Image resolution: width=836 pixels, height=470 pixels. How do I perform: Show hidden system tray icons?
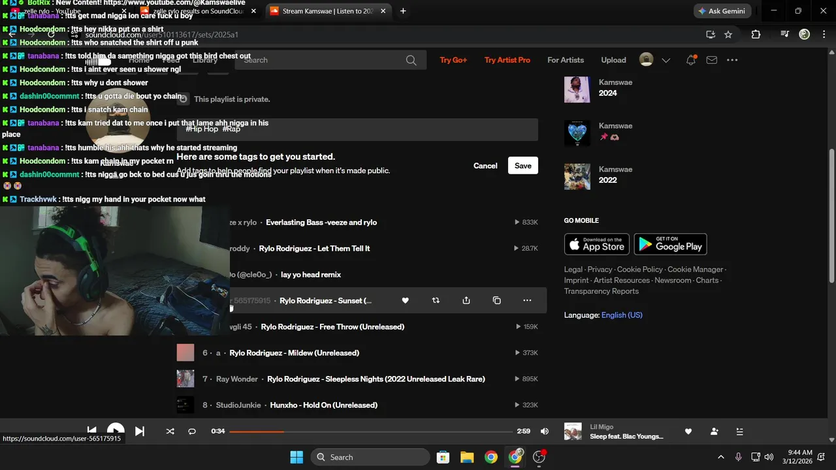[x=720, y=457]
